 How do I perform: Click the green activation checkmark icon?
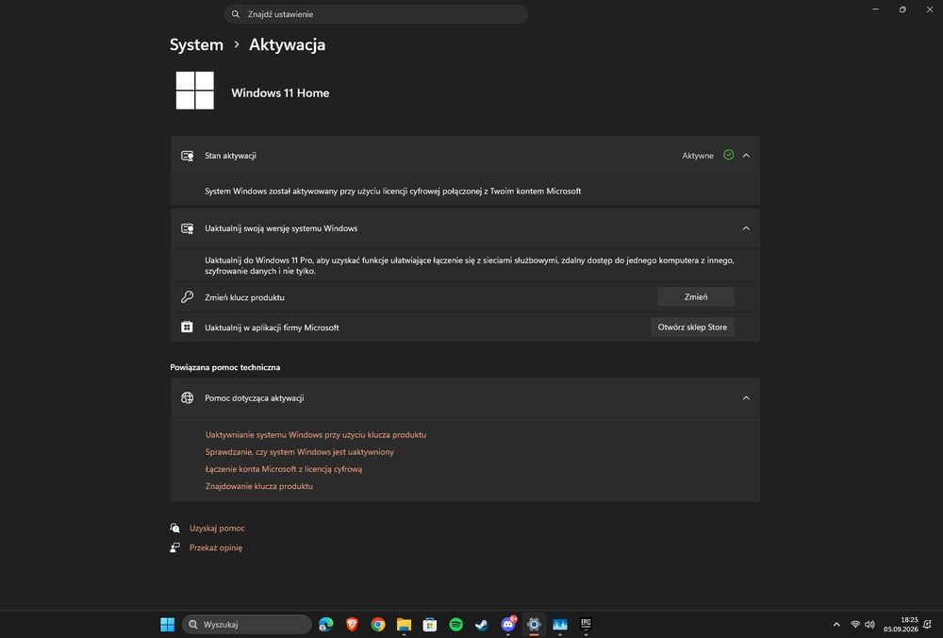click(x=728, y=155)
